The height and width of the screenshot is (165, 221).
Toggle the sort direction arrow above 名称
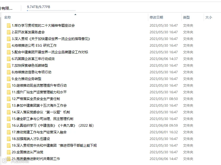(75, 14)
